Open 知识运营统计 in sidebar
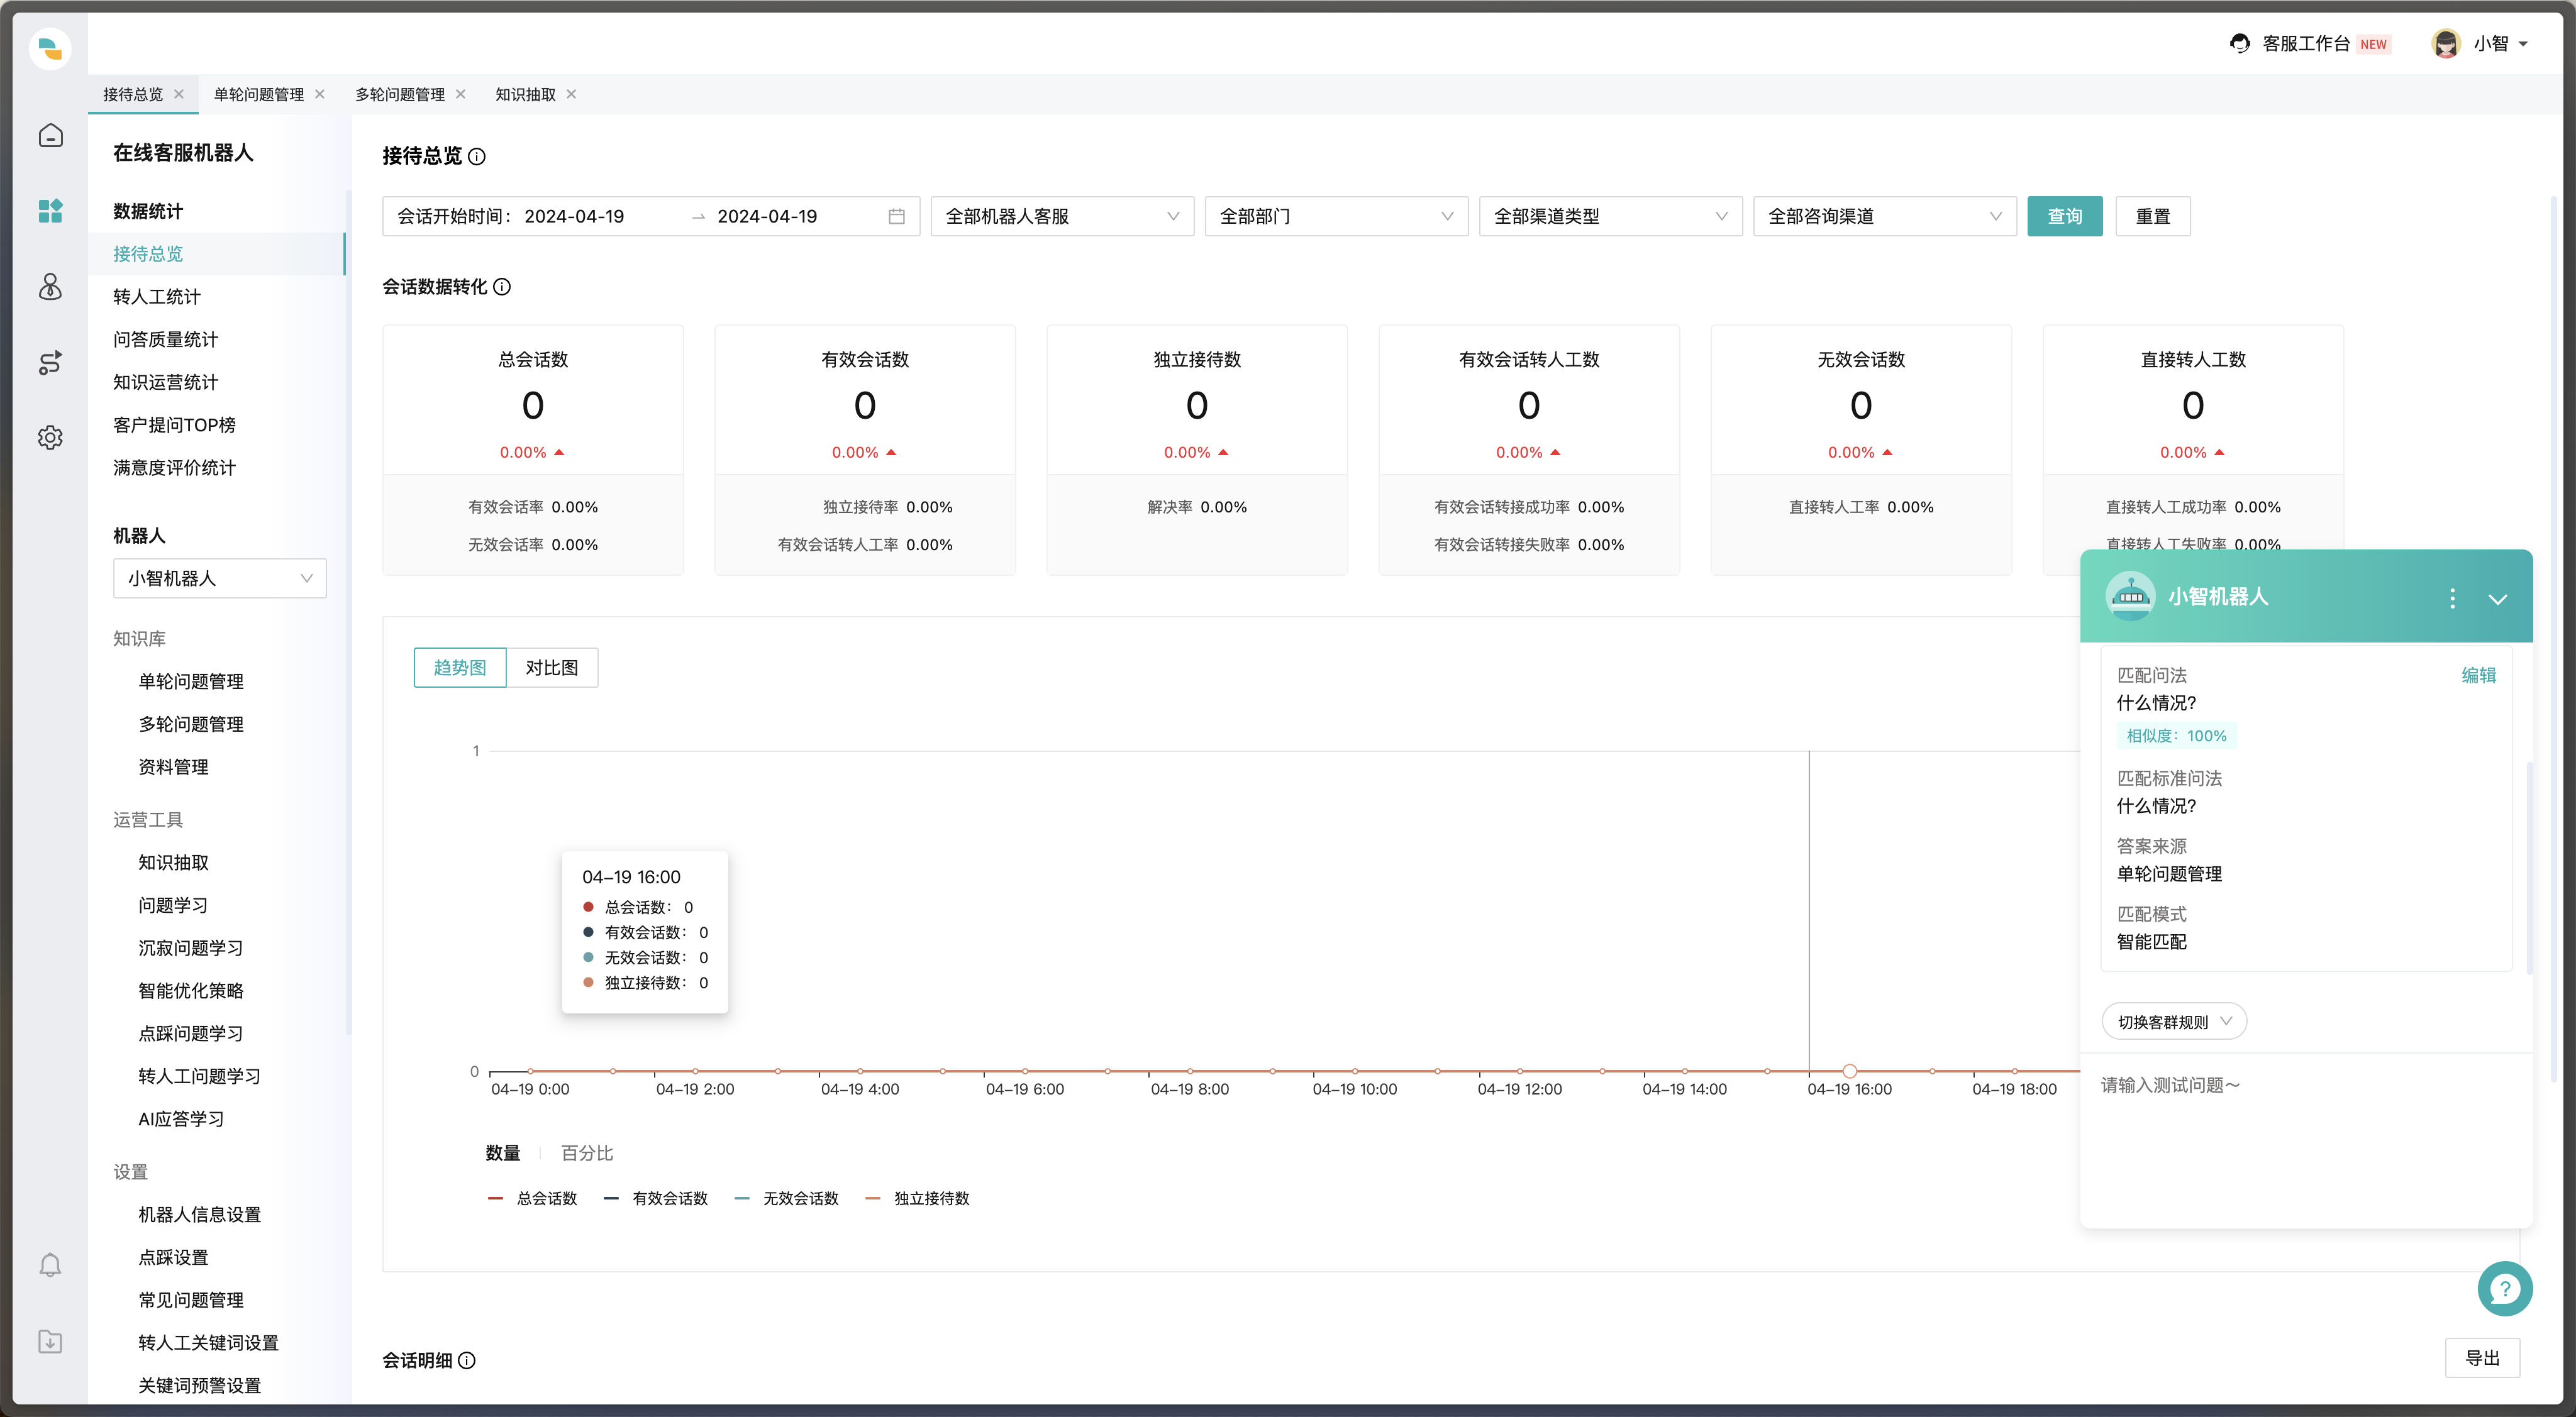This screenshot has height=1417, width=2576. point(166,382)
